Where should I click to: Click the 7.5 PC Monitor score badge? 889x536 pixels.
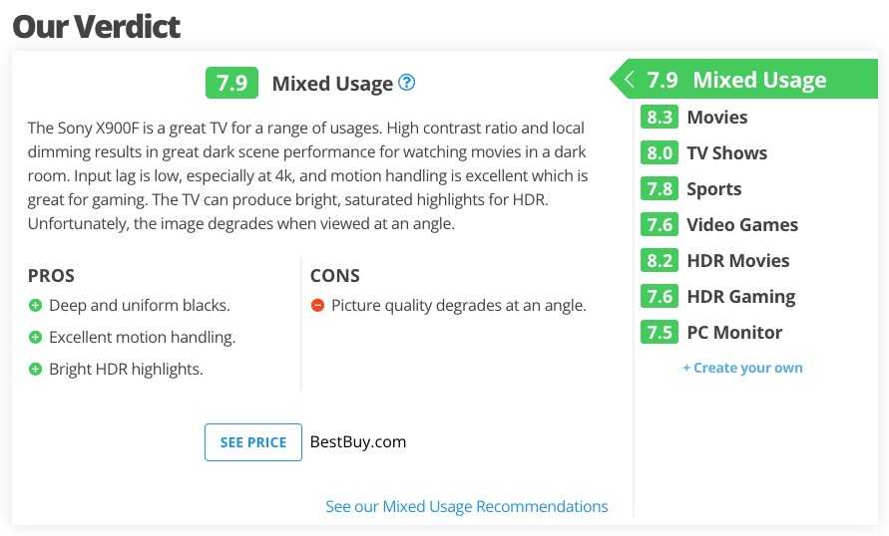point(660,332)
